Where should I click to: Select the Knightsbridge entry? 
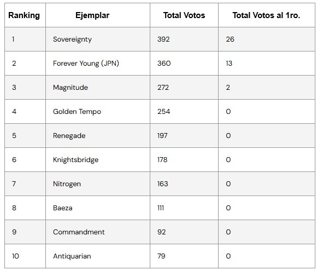pos(75,160)
